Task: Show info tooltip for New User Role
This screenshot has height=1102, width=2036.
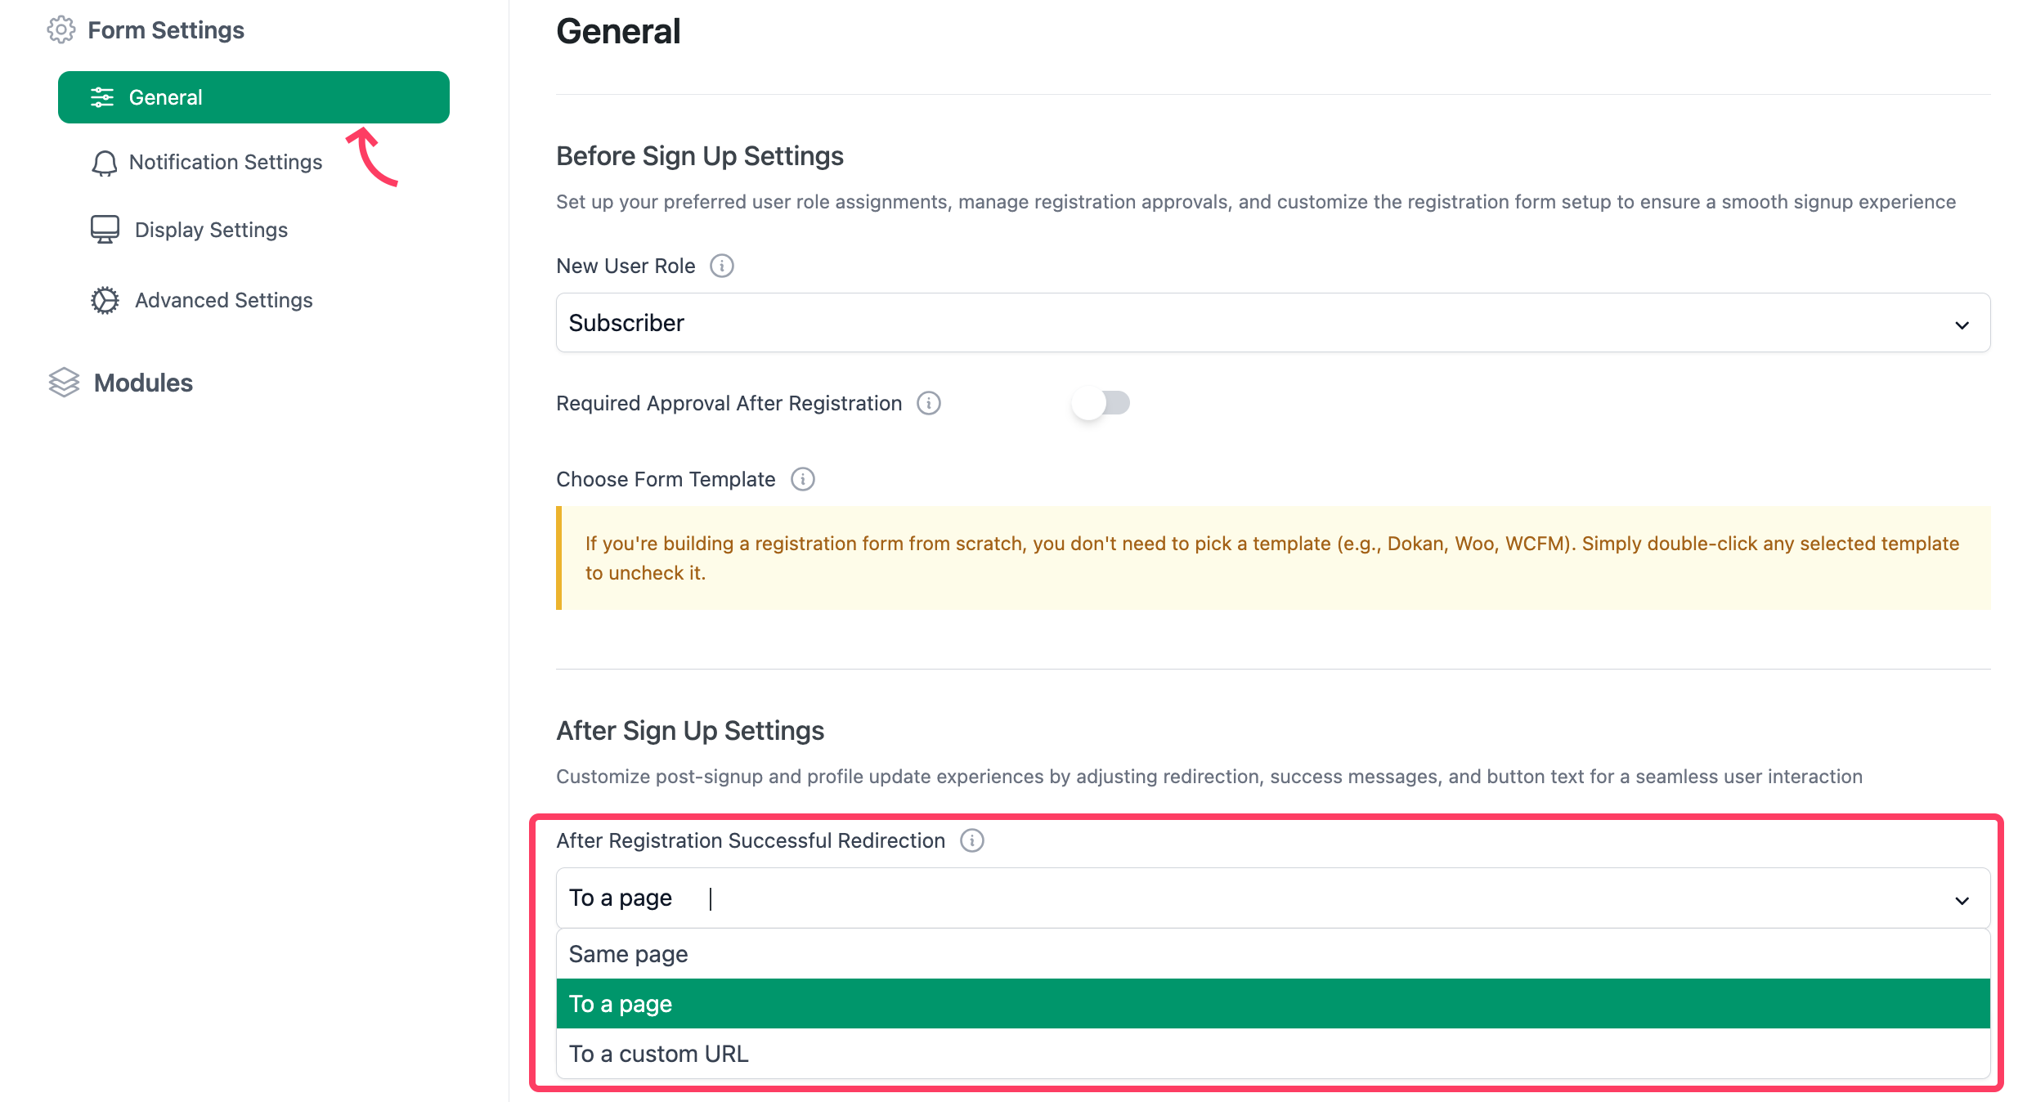Action: click(x=722, y=266)
